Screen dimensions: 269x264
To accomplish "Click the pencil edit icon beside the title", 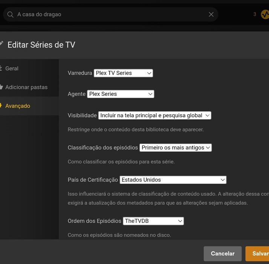I will 2,43.
